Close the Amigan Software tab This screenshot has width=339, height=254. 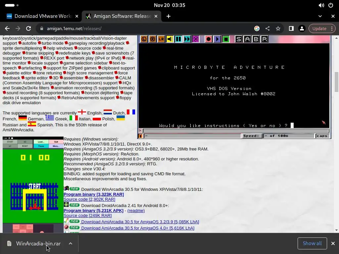click(156, 16)
